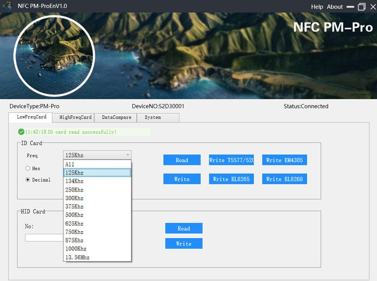Viewport: 377px width, 281px height.
Task: Minimize the NFC PM-Pro window
Action: point(350,7)
